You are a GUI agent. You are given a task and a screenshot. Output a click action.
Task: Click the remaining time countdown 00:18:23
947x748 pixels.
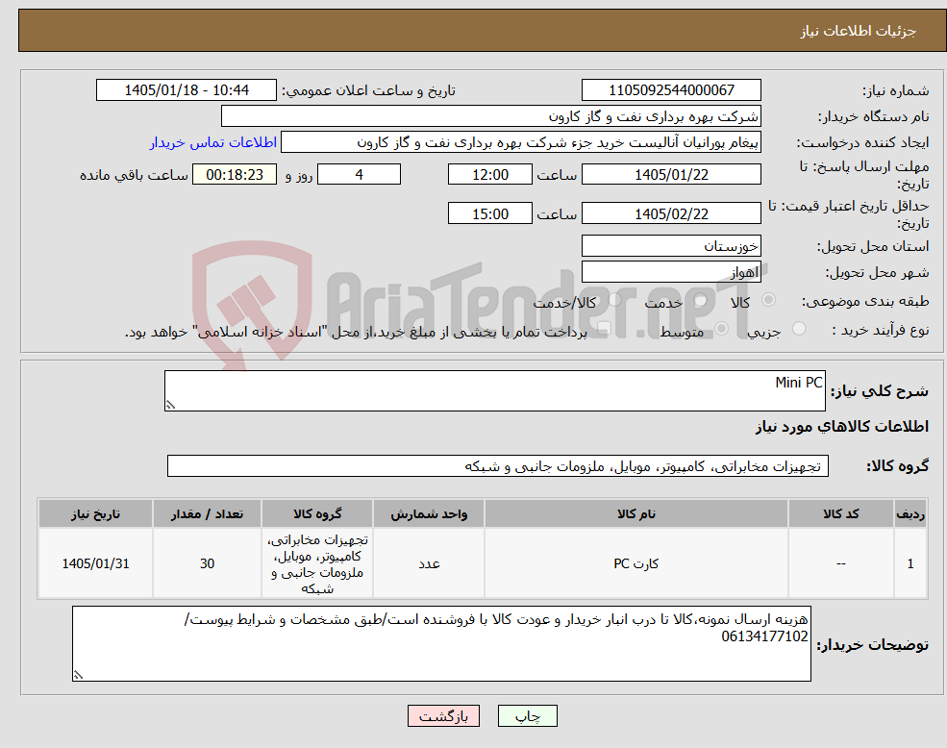click(235, 175)
